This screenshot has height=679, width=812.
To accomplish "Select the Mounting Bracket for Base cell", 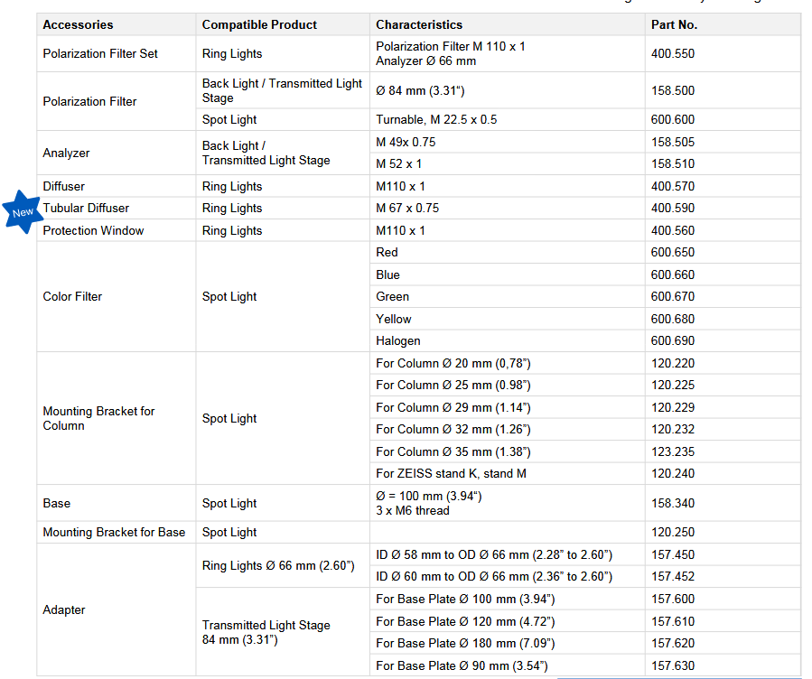I will [114, 533].
